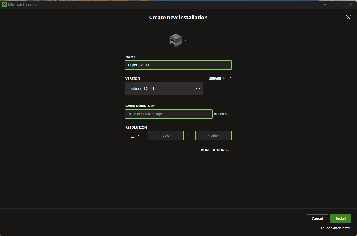Click the RESOLUTION label text
This screenshot has width=357, height=236.
[x=136, y=128]
